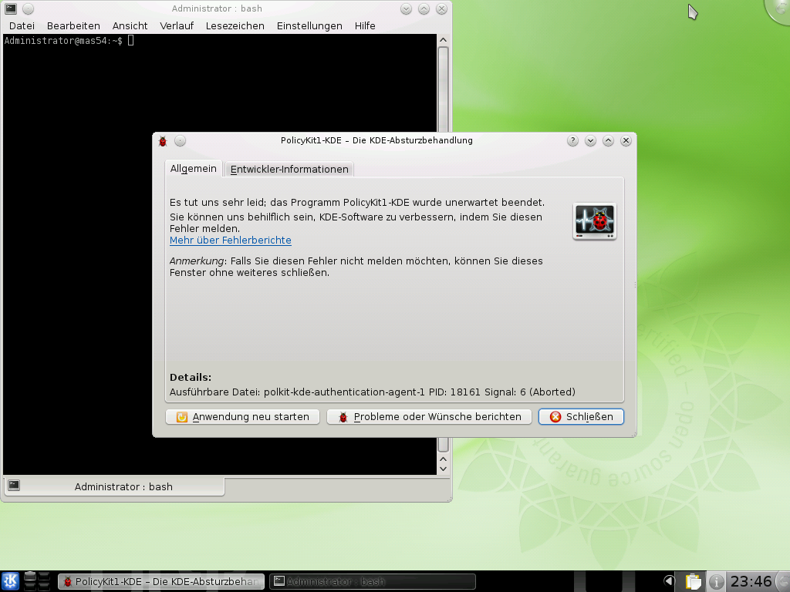Click the crash handler bug thumbnail icon
This screenshot has width=790, height=592.
[x=594, y=221]
